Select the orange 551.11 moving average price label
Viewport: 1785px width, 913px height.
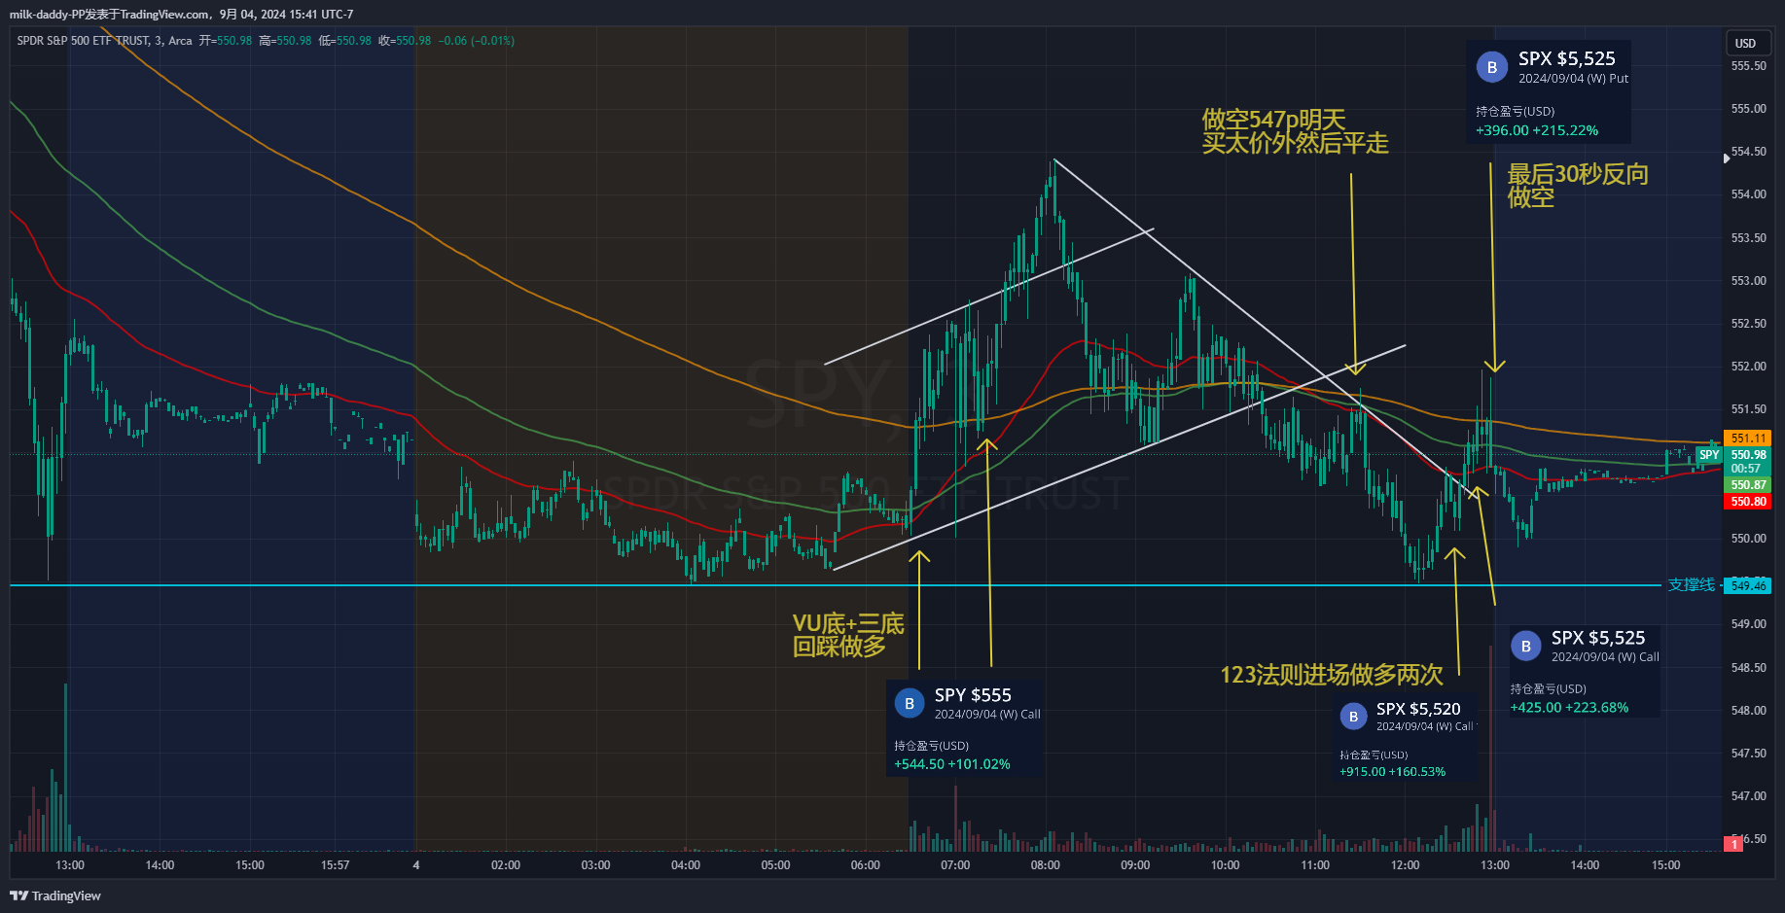(x=1748, y=439)
